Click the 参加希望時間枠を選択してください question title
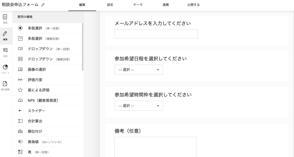This screenshot has height=157, width=294. click(x=153, y=95)
